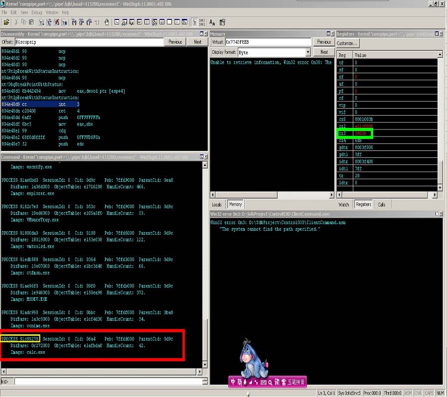Click the Reg column header

(x=345, y=55)
